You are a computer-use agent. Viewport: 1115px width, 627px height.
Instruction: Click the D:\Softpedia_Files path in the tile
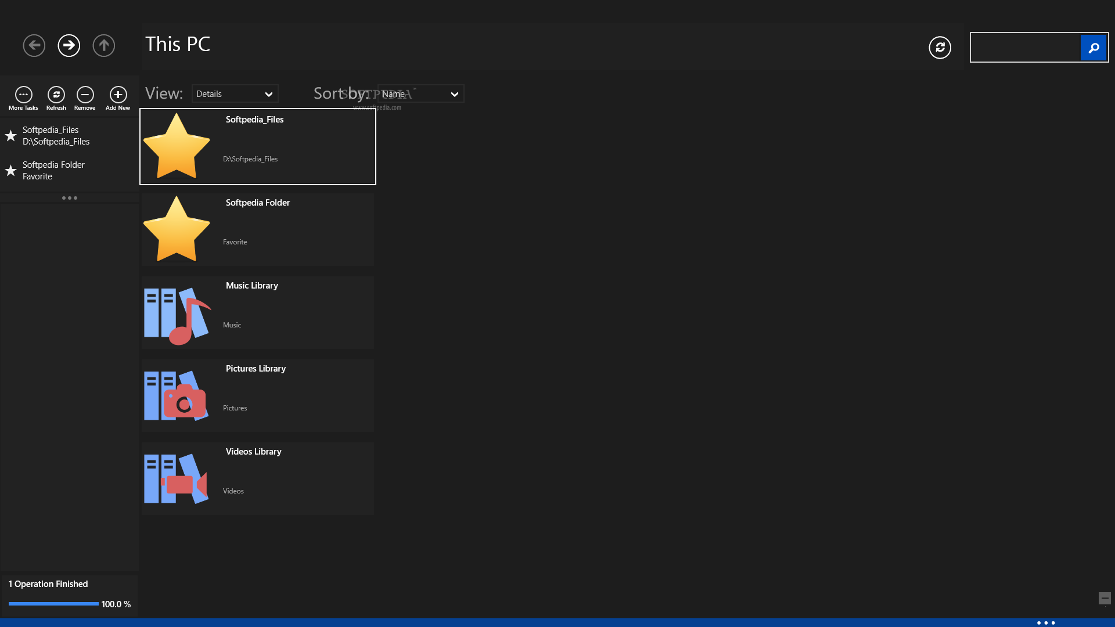click(x=250, y=159)
